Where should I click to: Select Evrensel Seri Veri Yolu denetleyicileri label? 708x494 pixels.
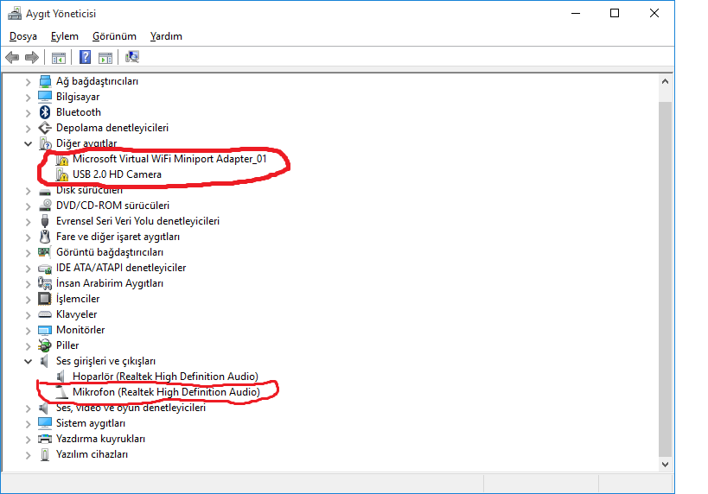tap(137, 221)
